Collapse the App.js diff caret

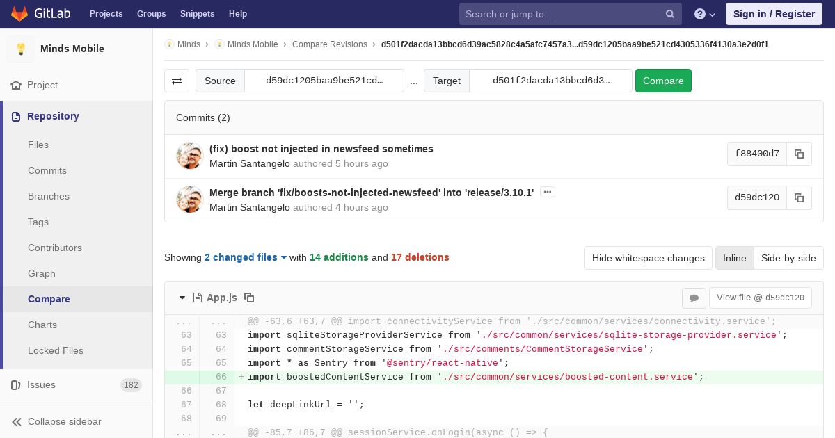(x=182, y=298)
